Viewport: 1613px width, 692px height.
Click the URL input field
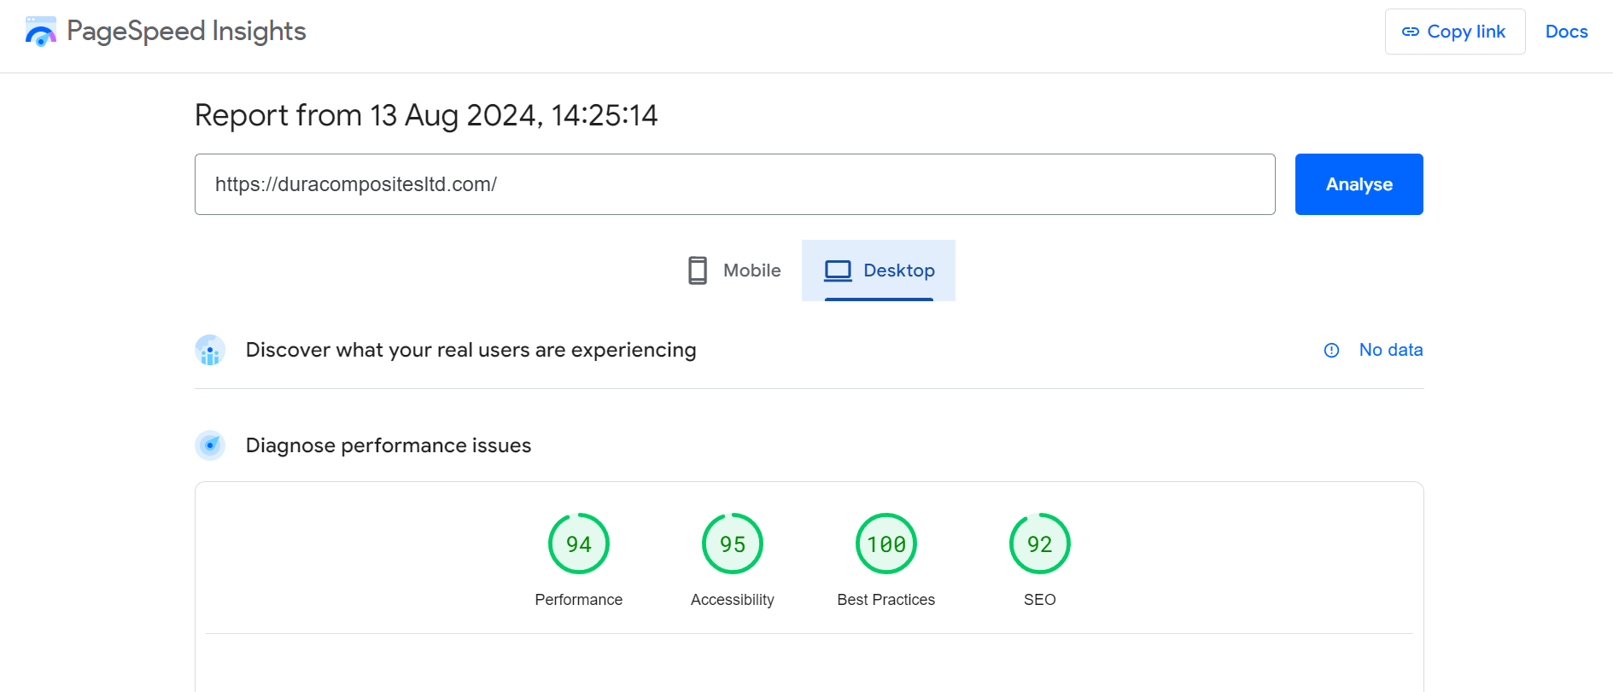(x=735, y=184)
